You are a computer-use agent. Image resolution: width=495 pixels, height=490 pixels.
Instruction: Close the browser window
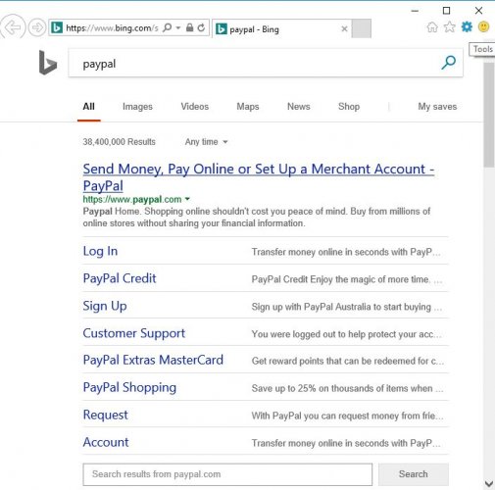[478, 11]
